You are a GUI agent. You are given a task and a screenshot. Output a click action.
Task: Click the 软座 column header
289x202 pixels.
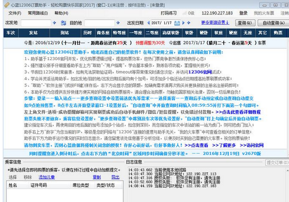click(x=218, y=33)
